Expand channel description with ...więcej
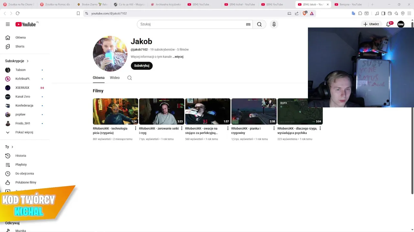414x232 pixels. pos(178,57)
